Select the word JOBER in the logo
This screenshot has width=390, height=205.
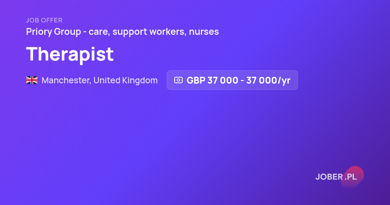click(x=329, y=177)
